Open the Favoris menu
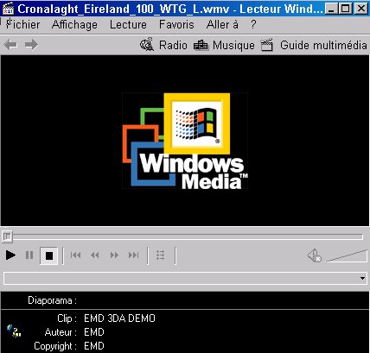The height and width of the screenshot is (353, 370). coord(176,25)
